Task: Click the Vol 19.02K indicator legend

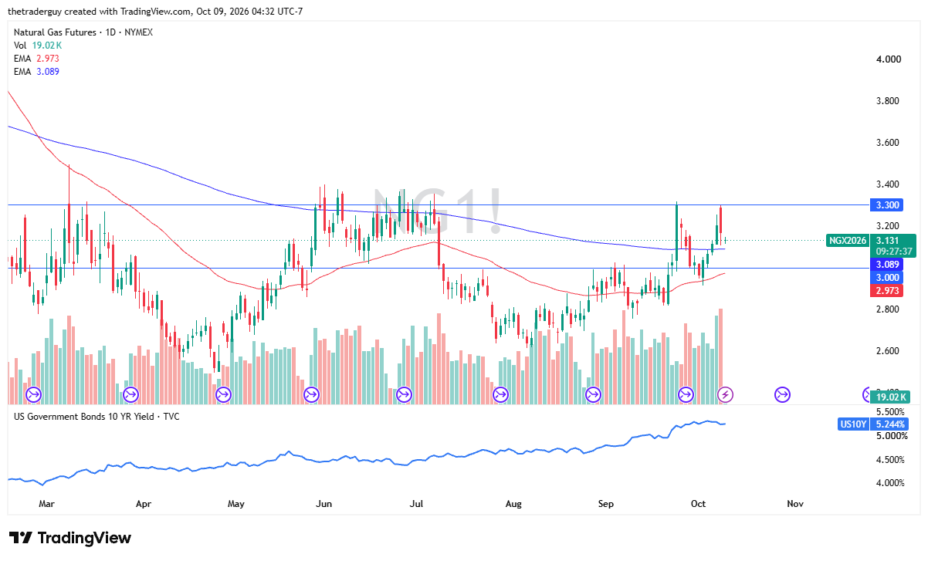Action: pos(38,46)
